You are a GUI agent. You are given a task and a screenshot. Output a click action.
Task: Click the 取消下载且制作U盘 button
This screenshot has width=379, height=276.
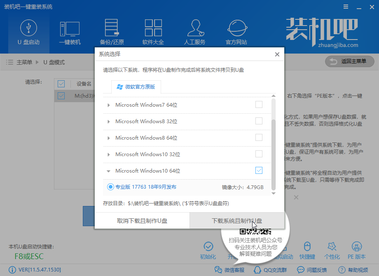pyautogui.click(x=142, y=221)
